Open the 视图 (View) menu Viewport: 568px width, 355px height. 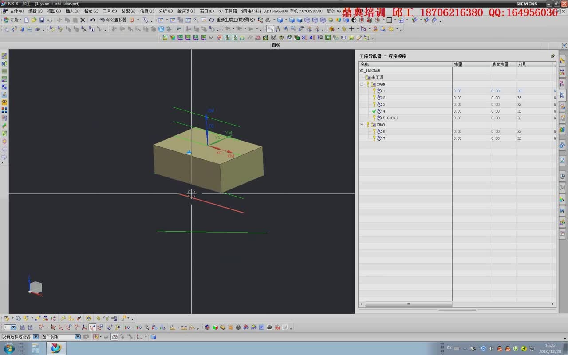coord(54,11)
